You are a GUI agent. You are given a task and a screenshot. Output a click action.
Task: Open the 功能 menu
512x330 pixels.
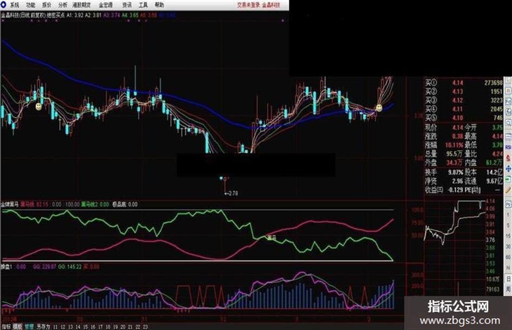pyautogui.click(x=31, y=5)
